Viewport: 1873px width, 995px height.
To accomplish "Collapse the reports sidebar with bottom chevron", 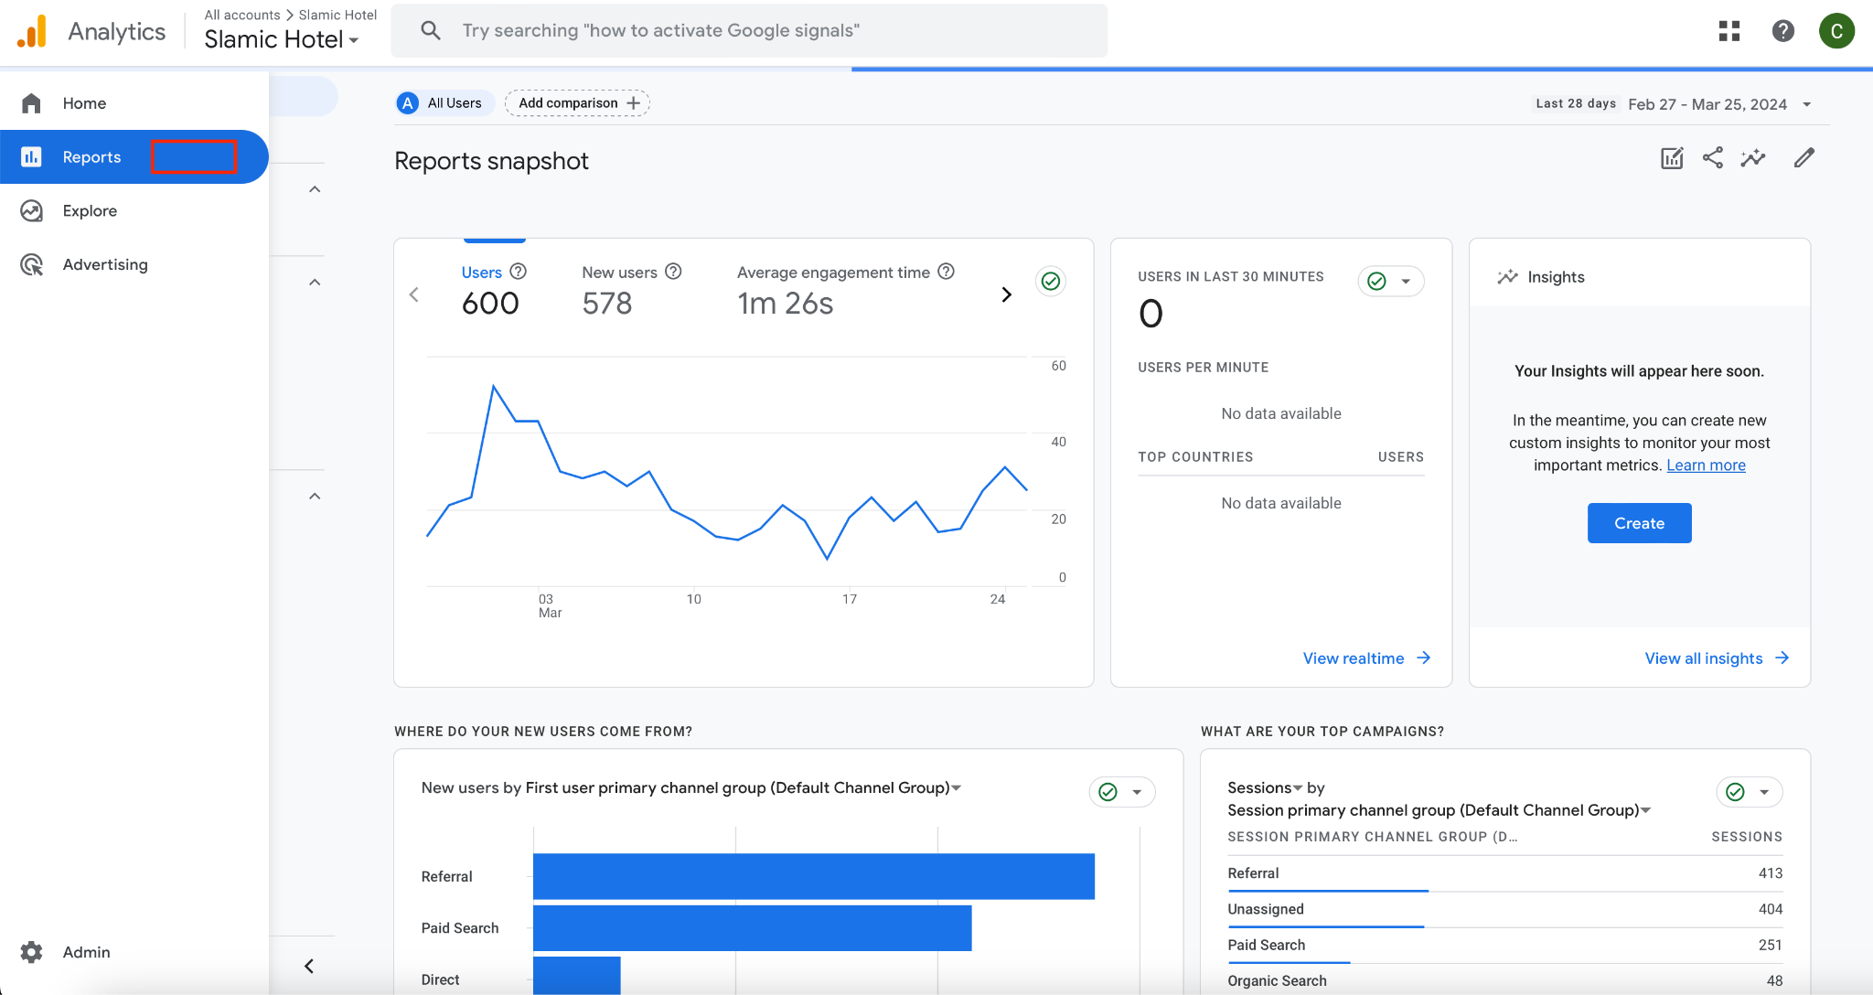I will (309, 967).
